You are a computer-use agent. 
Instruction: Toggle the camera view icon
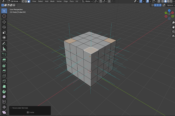pyautogui.click(x=173, y=32)
